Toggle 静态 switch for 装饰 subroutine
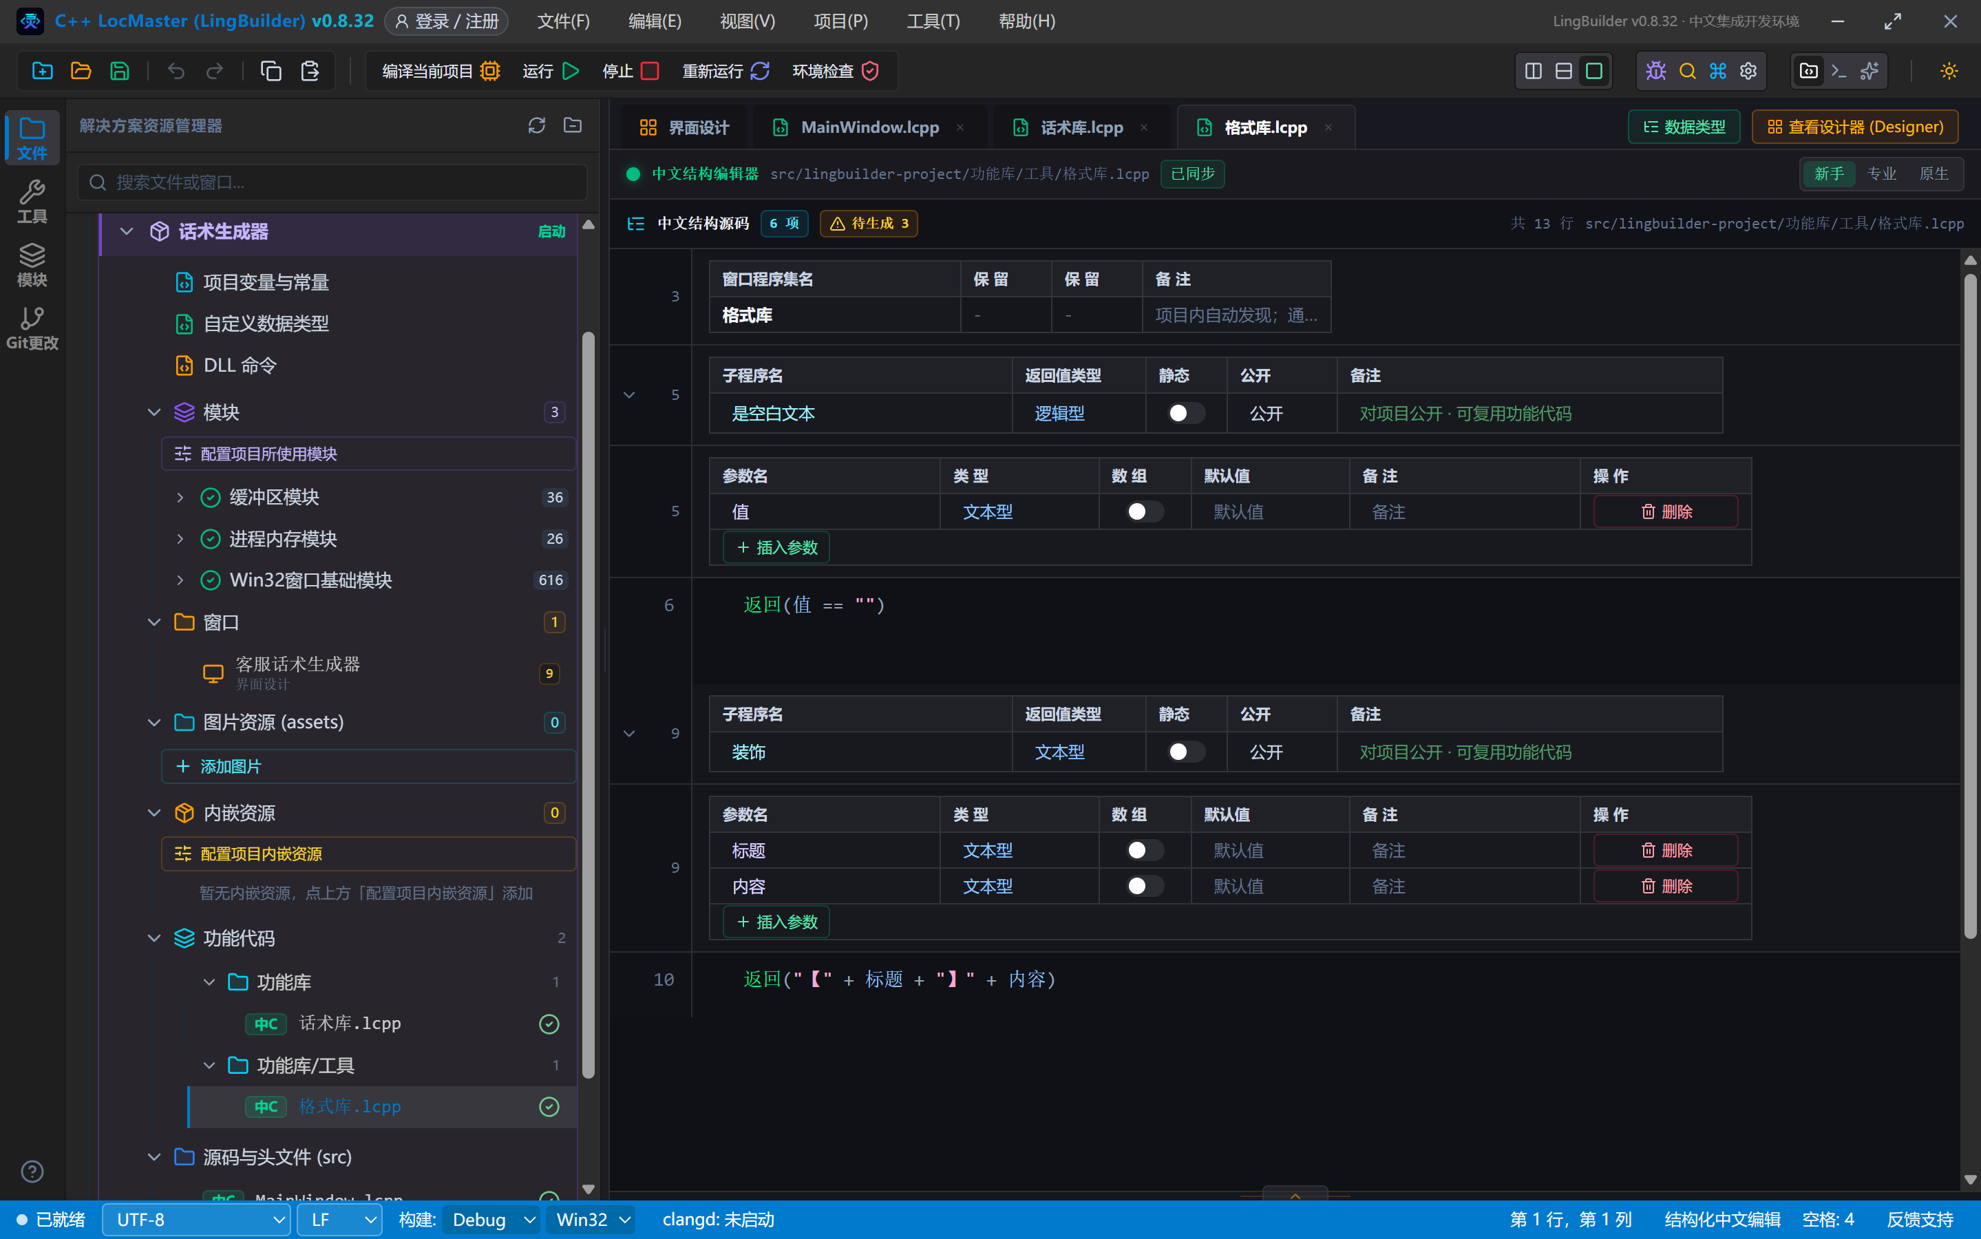Screen dimensions: 1981x1239 click(1185, 752)
